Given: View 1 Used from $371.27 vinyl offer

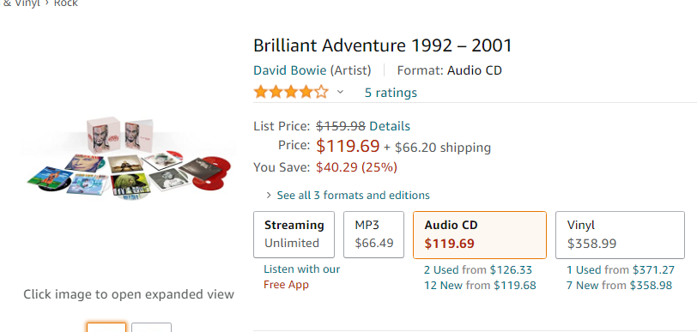Looking at the screenshot, I should click(x=621, y=269).
